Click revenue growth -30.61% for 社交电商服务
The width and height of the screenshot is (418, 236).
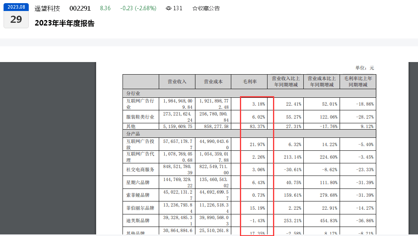click(x=292, y=170)
